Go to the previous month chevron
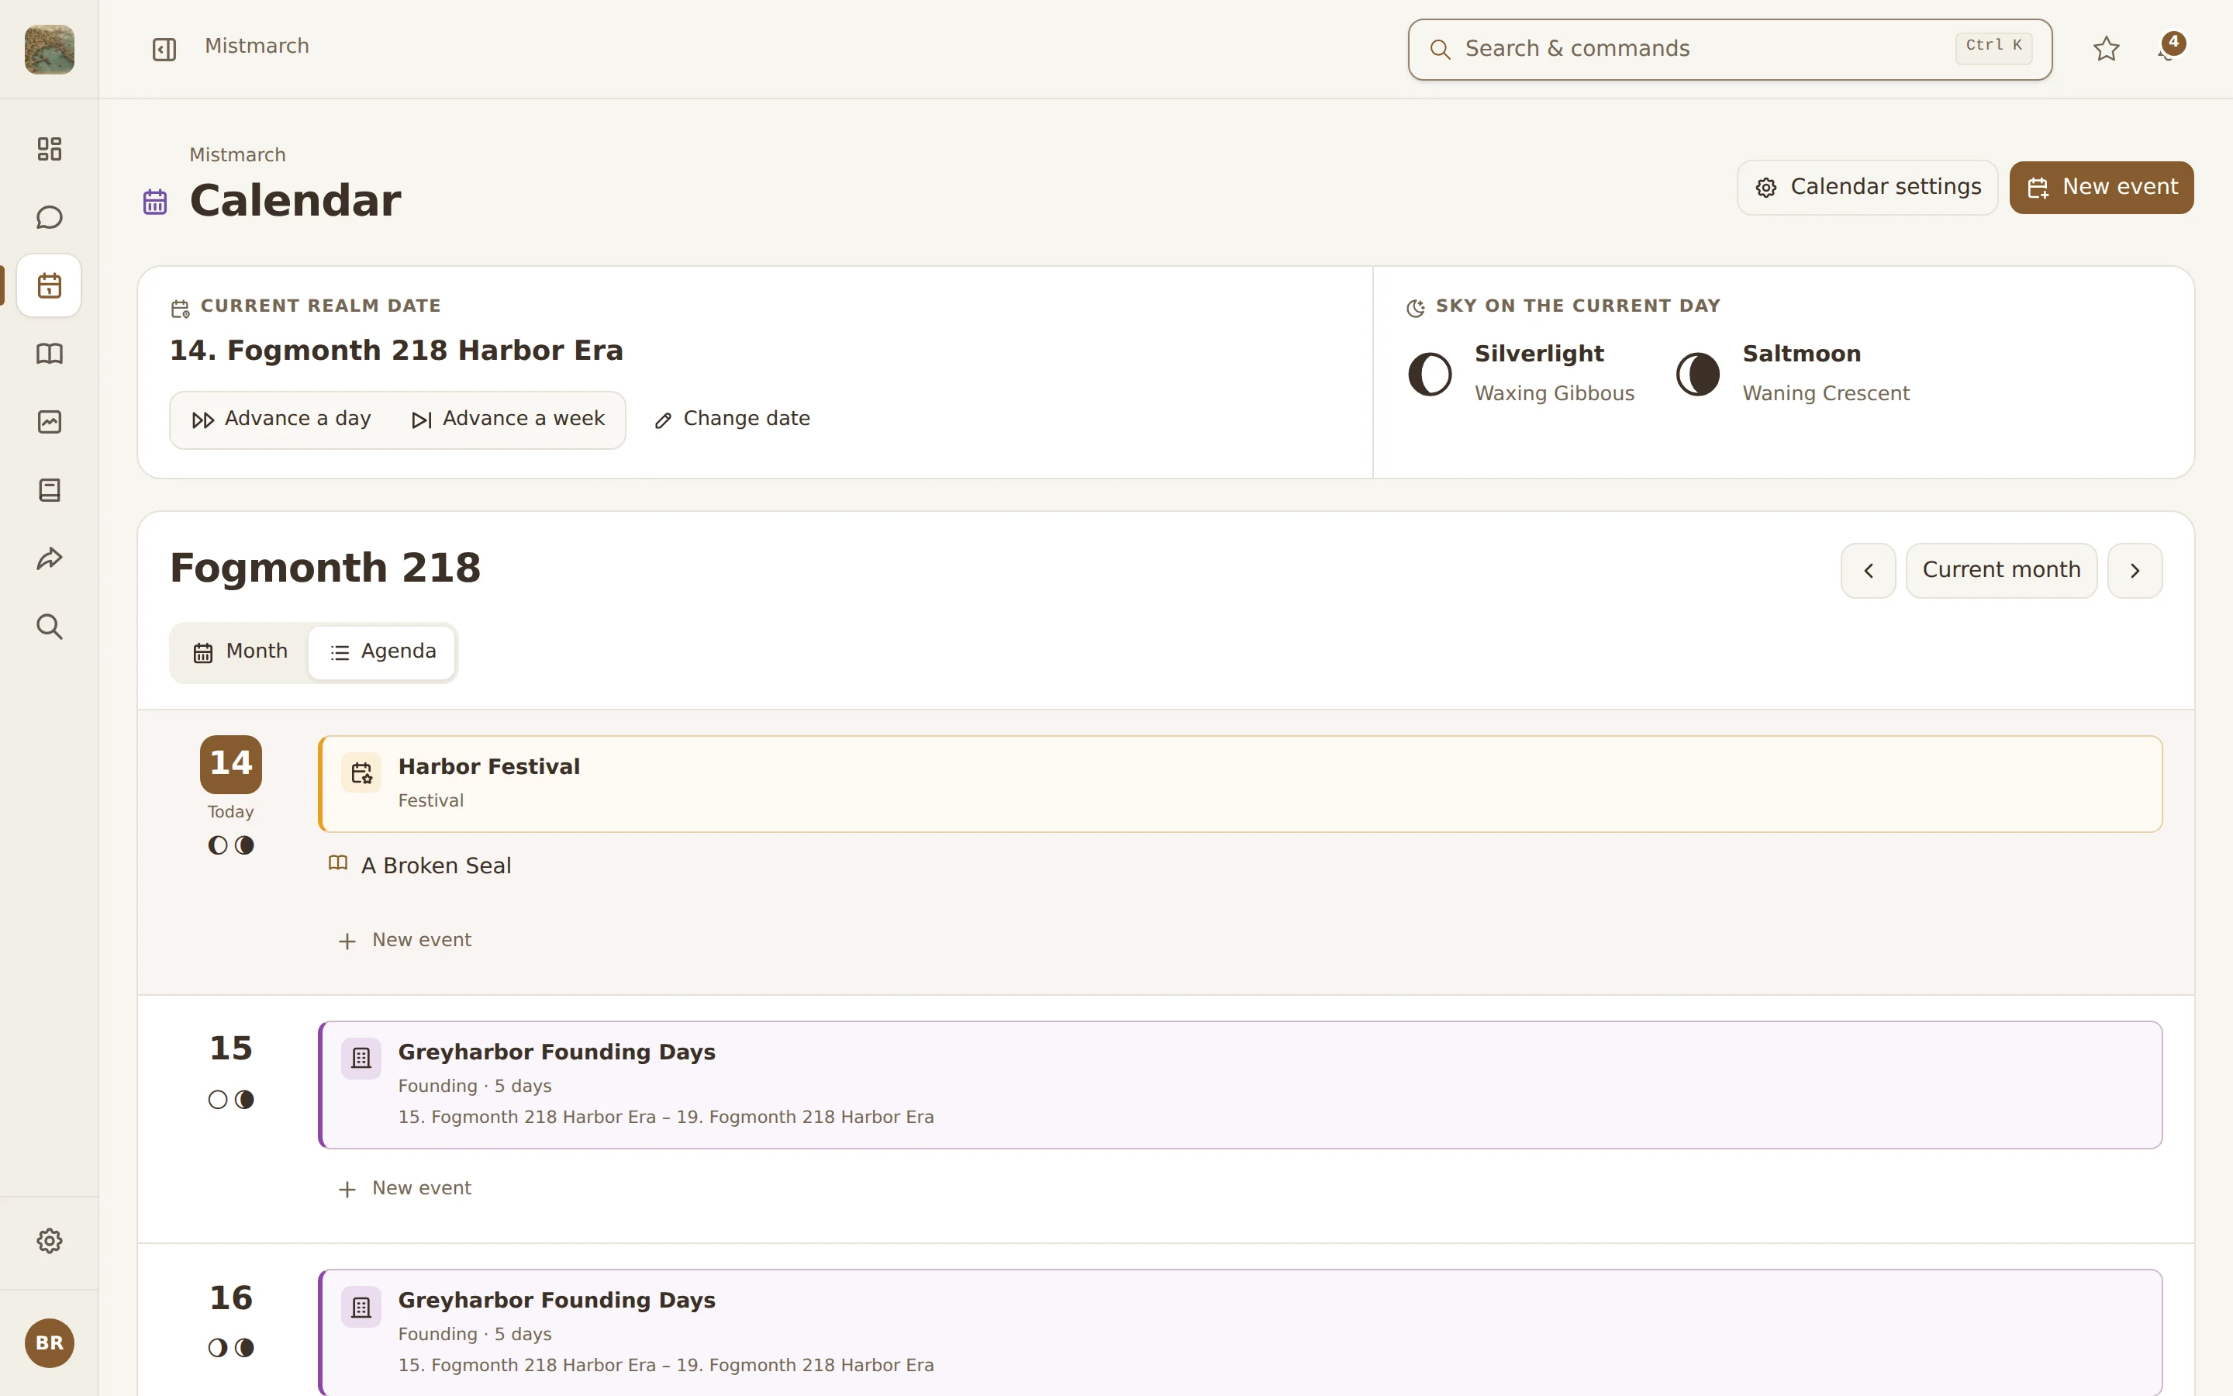This screenshot has height=1396, width=2233. (x=1868, y=571)
